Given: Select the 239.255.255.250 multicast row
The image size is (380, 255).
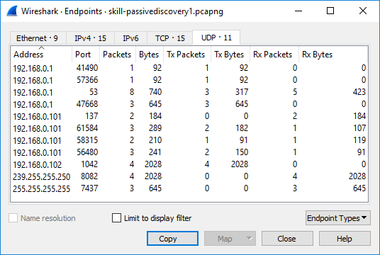Looking at the screenshot, I should click(x=189, y=176).
